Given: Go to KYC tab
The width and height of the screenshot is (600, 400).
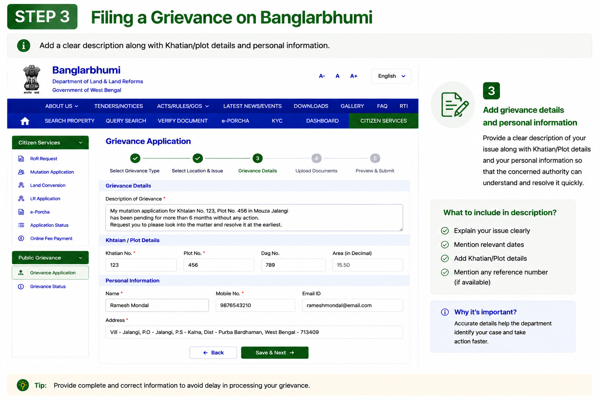Looking at the screenshot, I should point(277,121).
